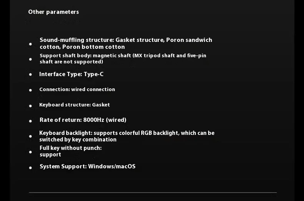The image size is (304, 201).
Task: Click the bullet beside Full key without punch
Action: (x=30, y=152)
